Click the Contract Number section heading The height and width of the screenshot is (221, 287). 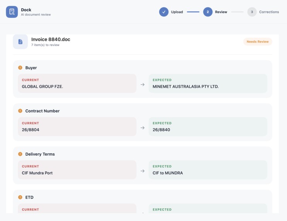(42, 111)
